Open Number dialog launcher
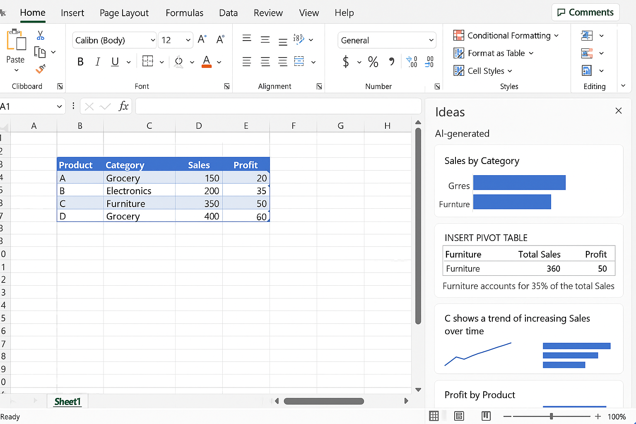The height and width of the screenshot is (424, 636). point(437,86)
